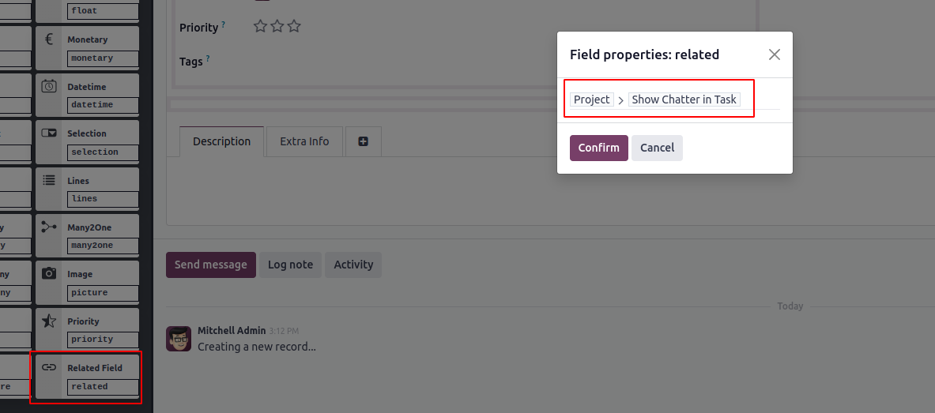The height and width of the screenshot is (413, 935).
Task: Choose the Selection field icon
Action: (x=49, y=133)
